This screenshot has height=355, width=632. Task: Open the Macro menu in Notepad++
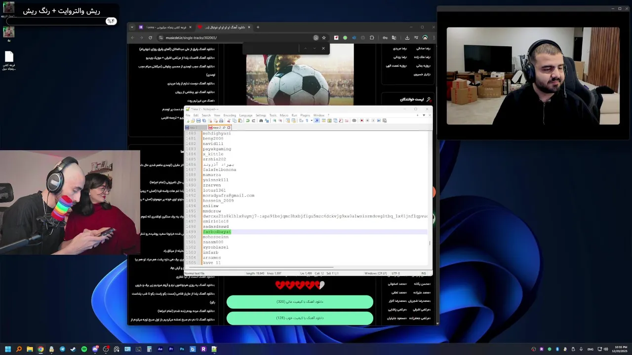[284, 115]
